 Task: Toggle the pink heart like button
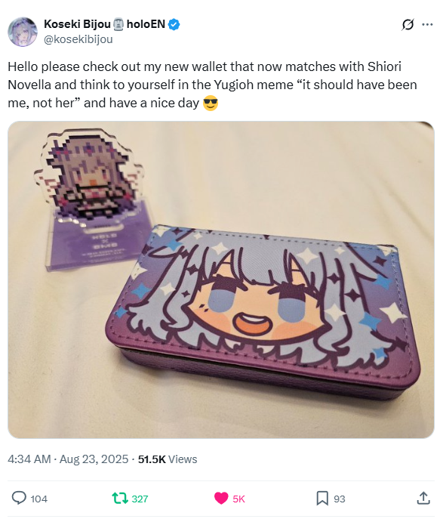[x=221, y=498]
